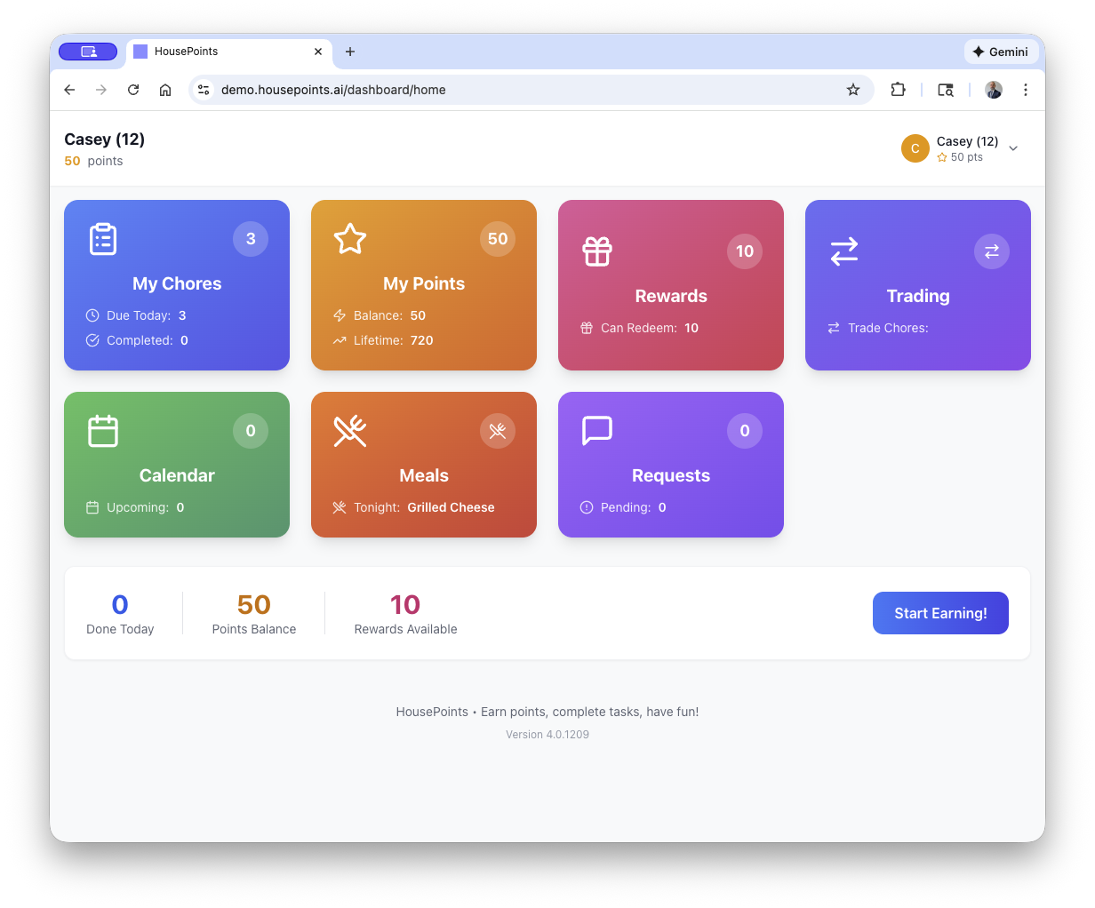
Task: Click the Lifetime 720 value
Action: click(421, 340)
